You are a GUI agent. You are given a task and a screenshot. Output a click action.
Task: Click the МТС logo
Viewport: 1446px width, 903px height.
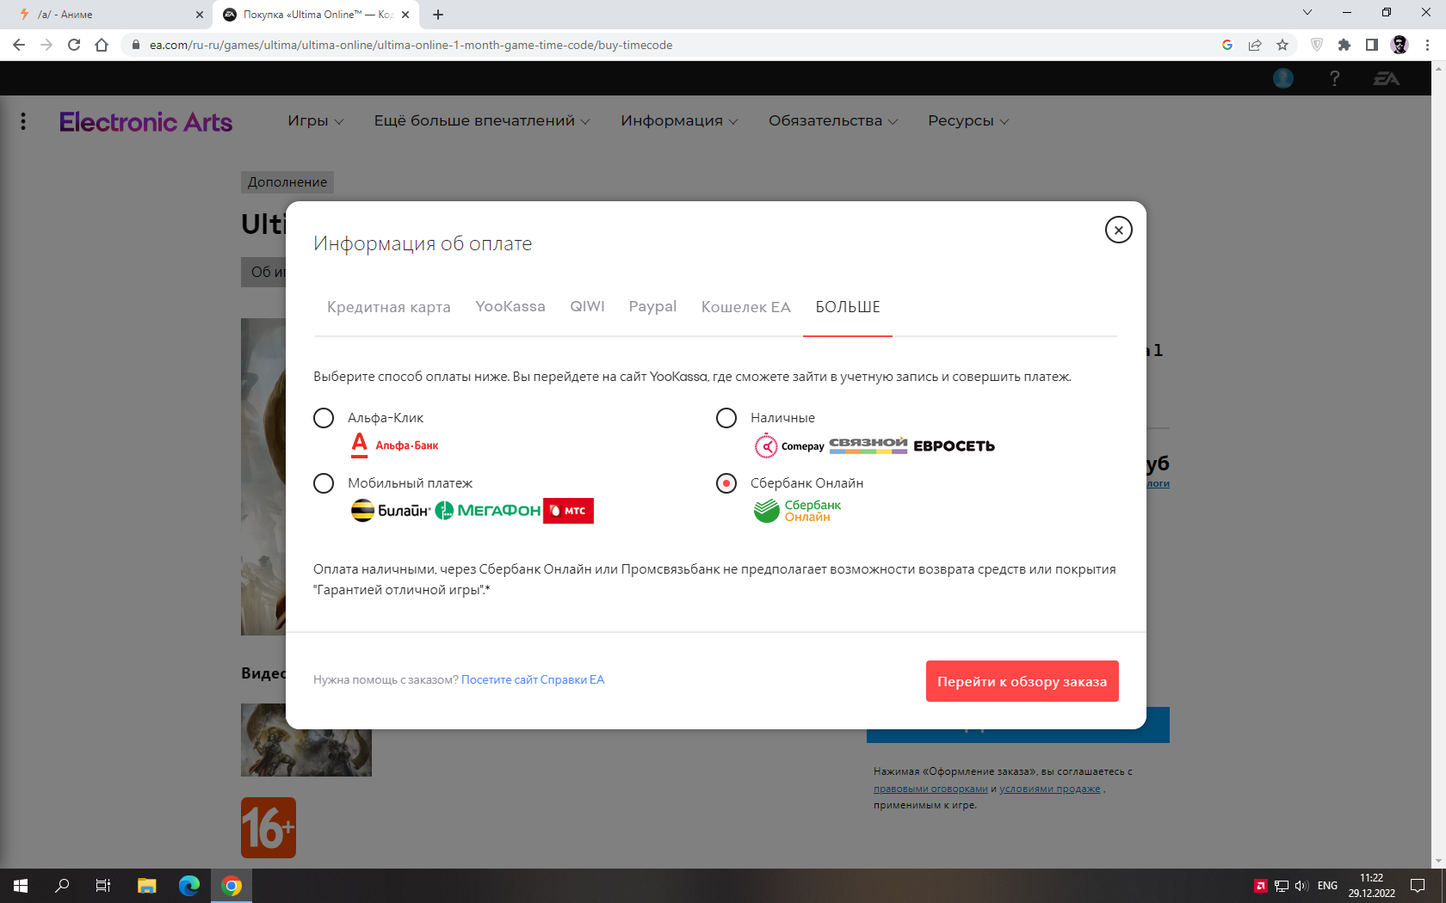(x=568, y=511)
